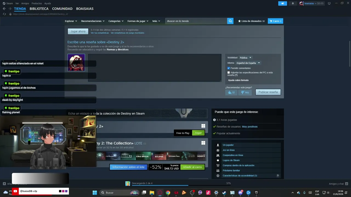Open Opera GX from the taskbar
The height and width of the screenshot is (197, 351).
click(160, 193)
